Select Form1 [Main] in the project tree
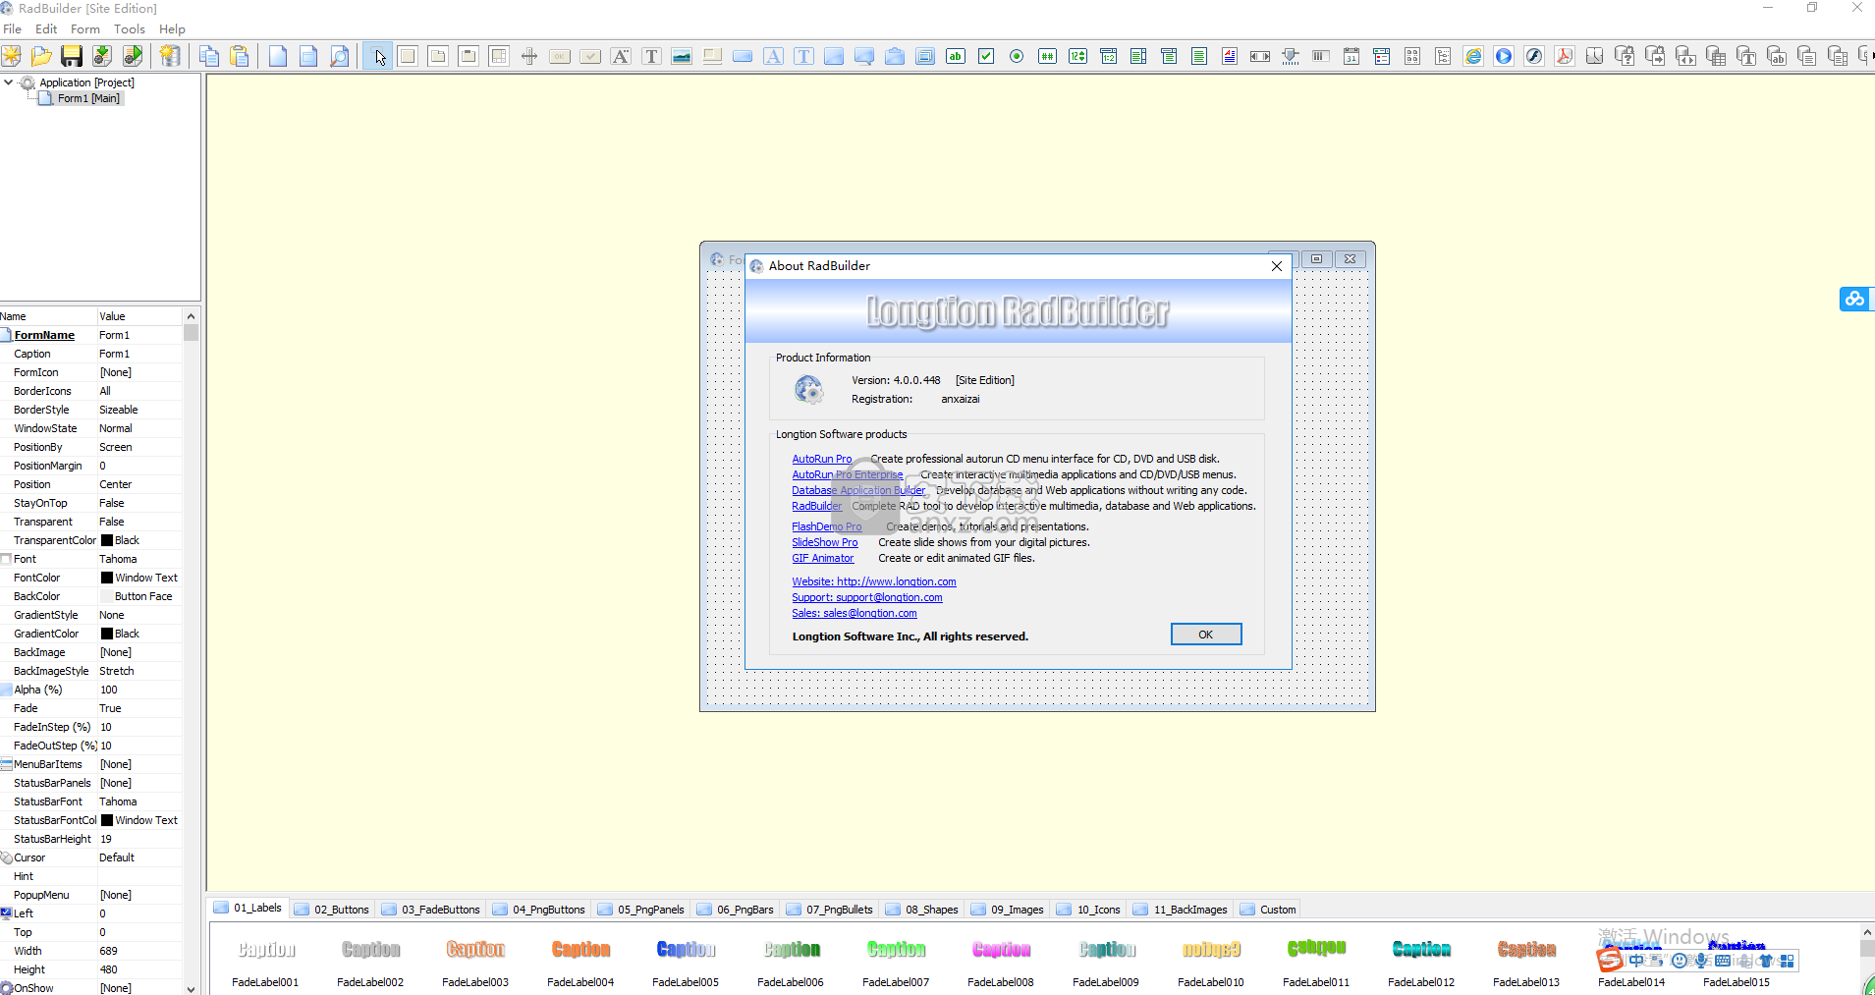1875x995 pixels. [x=88, y=98]
